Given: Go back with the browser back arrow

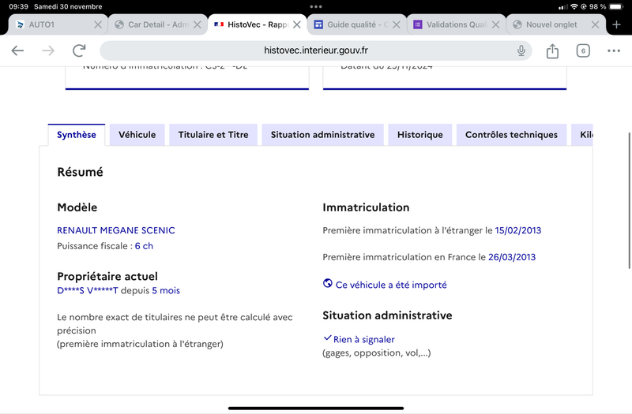Looking at the screenshot, I should [x=17, y=50].
